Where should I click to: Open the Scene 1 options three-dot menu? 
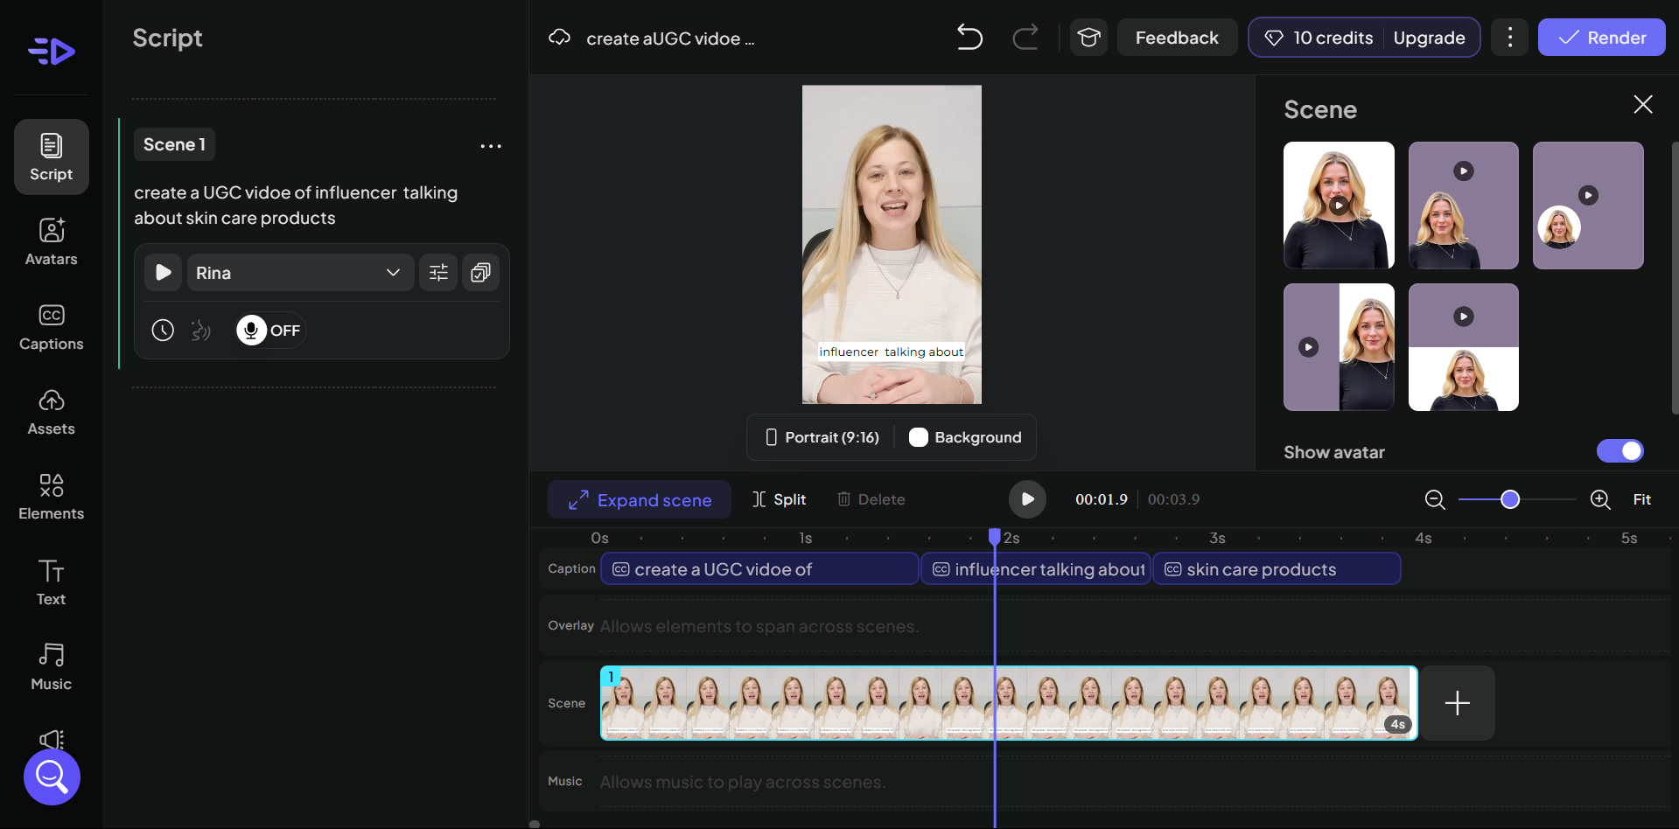(x=490, y=145)
